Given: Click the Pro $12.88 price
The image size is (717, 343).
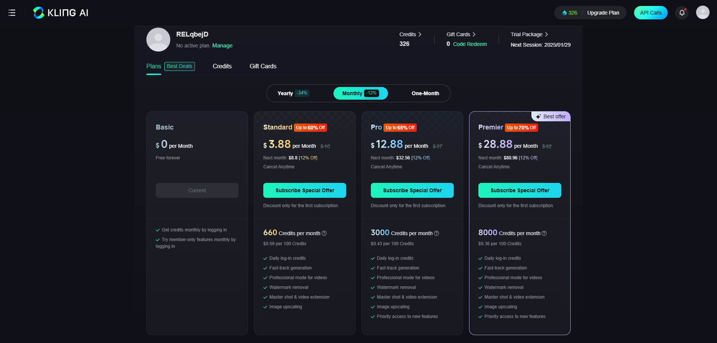Looking at the screenshot, I should click(387, 144).
